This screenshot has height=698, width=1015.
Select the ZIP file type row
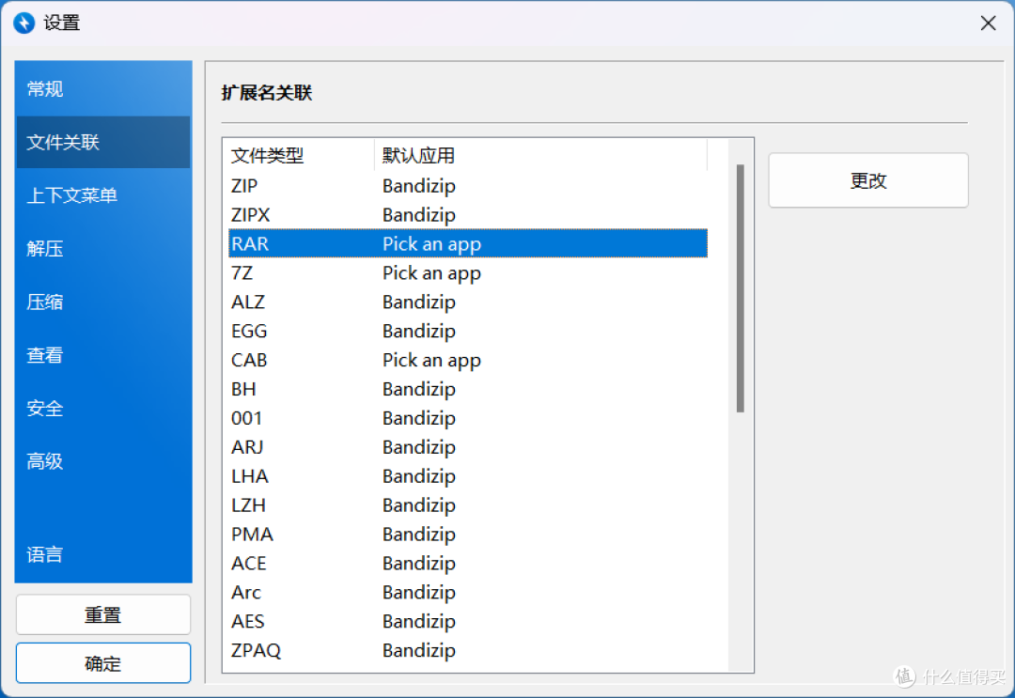[x=468, y=186]
